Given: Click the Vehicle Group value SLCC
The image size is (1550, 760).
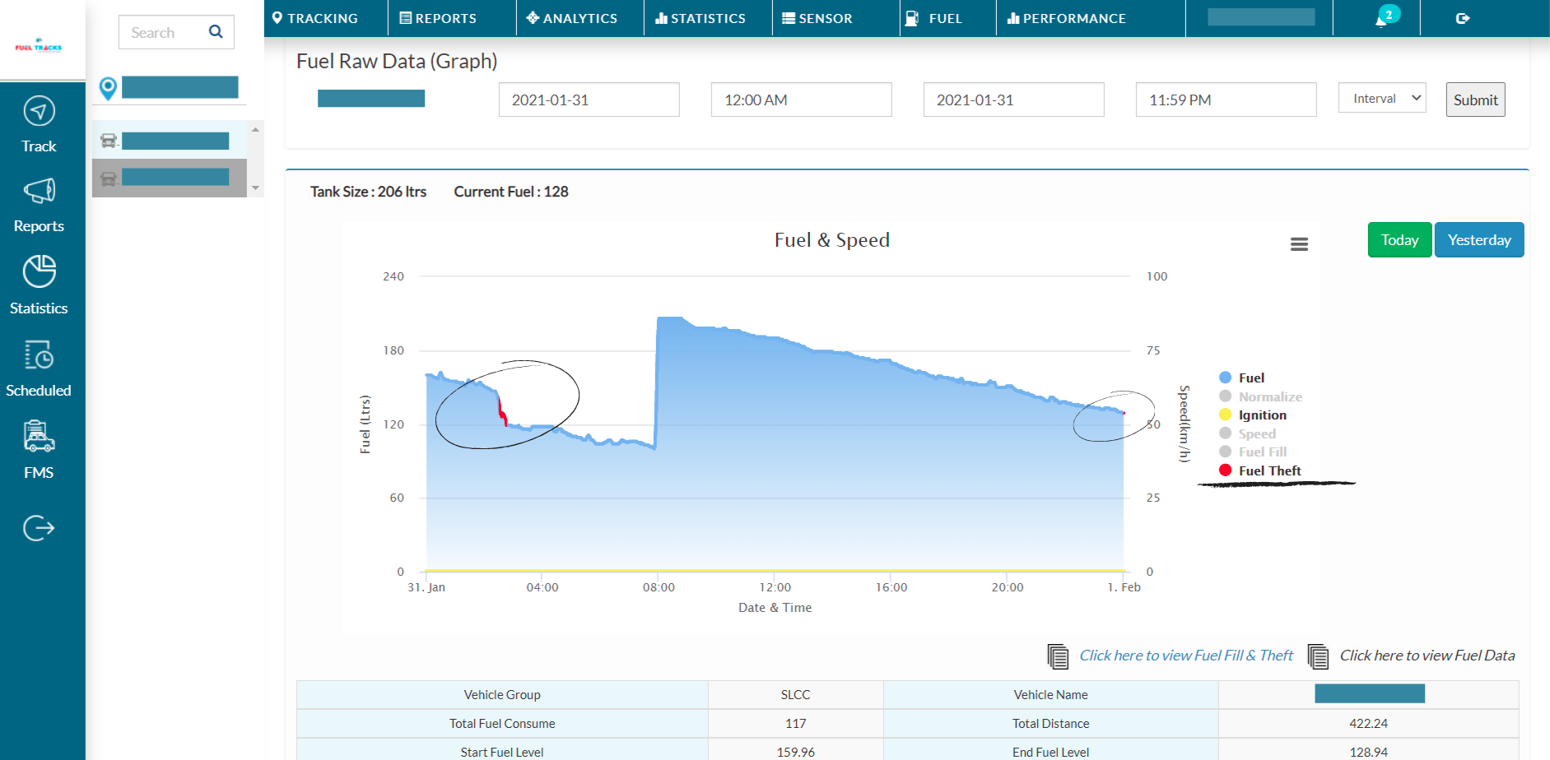Looking at the screenshot, I should click(795, 695).
